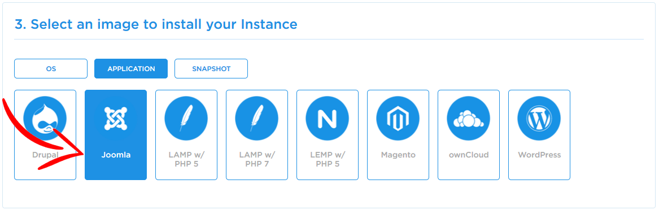Click the Magento text label

coord(398,155)
